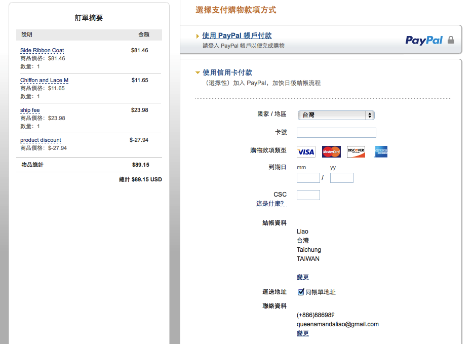Viewport: 473px width, 344px height.
Task: Open the product discount item link
Action: (41, 140)
